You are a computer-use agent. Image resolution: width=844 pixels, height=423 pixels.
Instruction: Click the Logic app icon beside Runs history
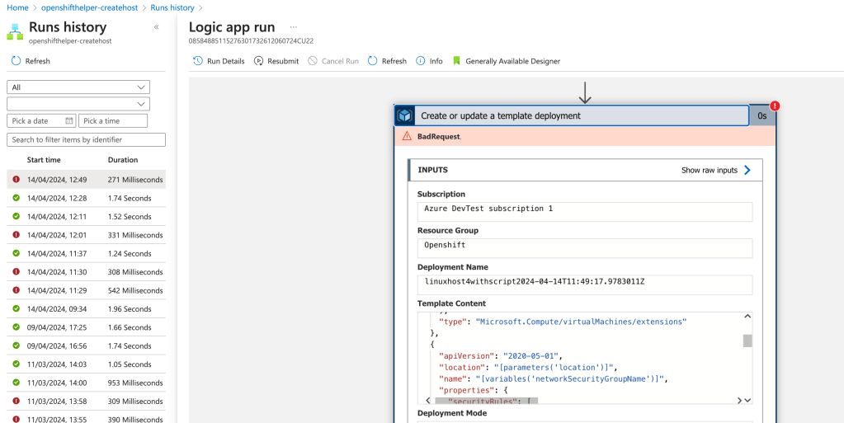15,32
